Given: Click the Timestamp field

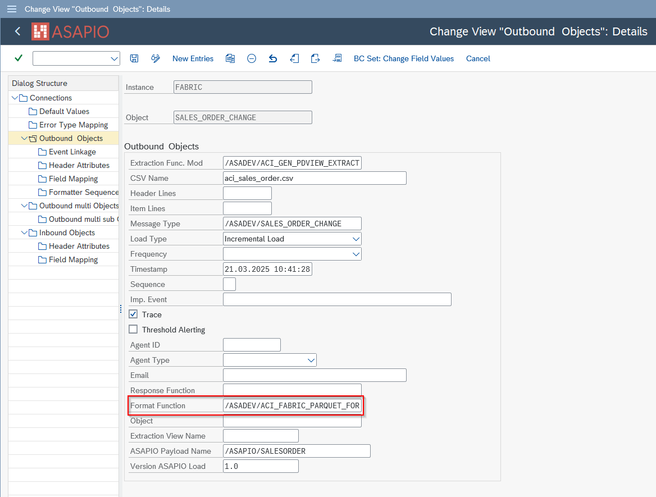Looking at the screenshot, I should click(x=267, y=269).
